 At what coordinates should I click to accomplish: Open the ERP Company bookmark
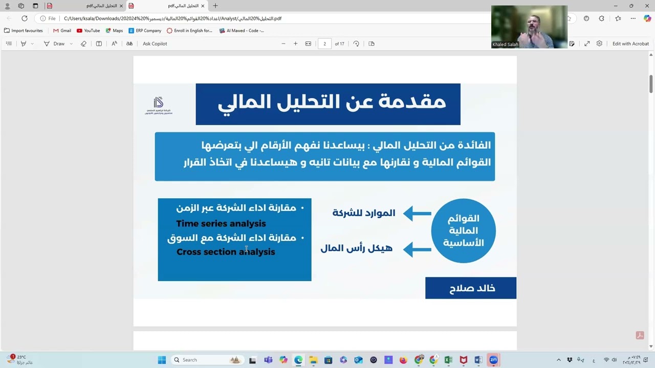tap(145, 31)
